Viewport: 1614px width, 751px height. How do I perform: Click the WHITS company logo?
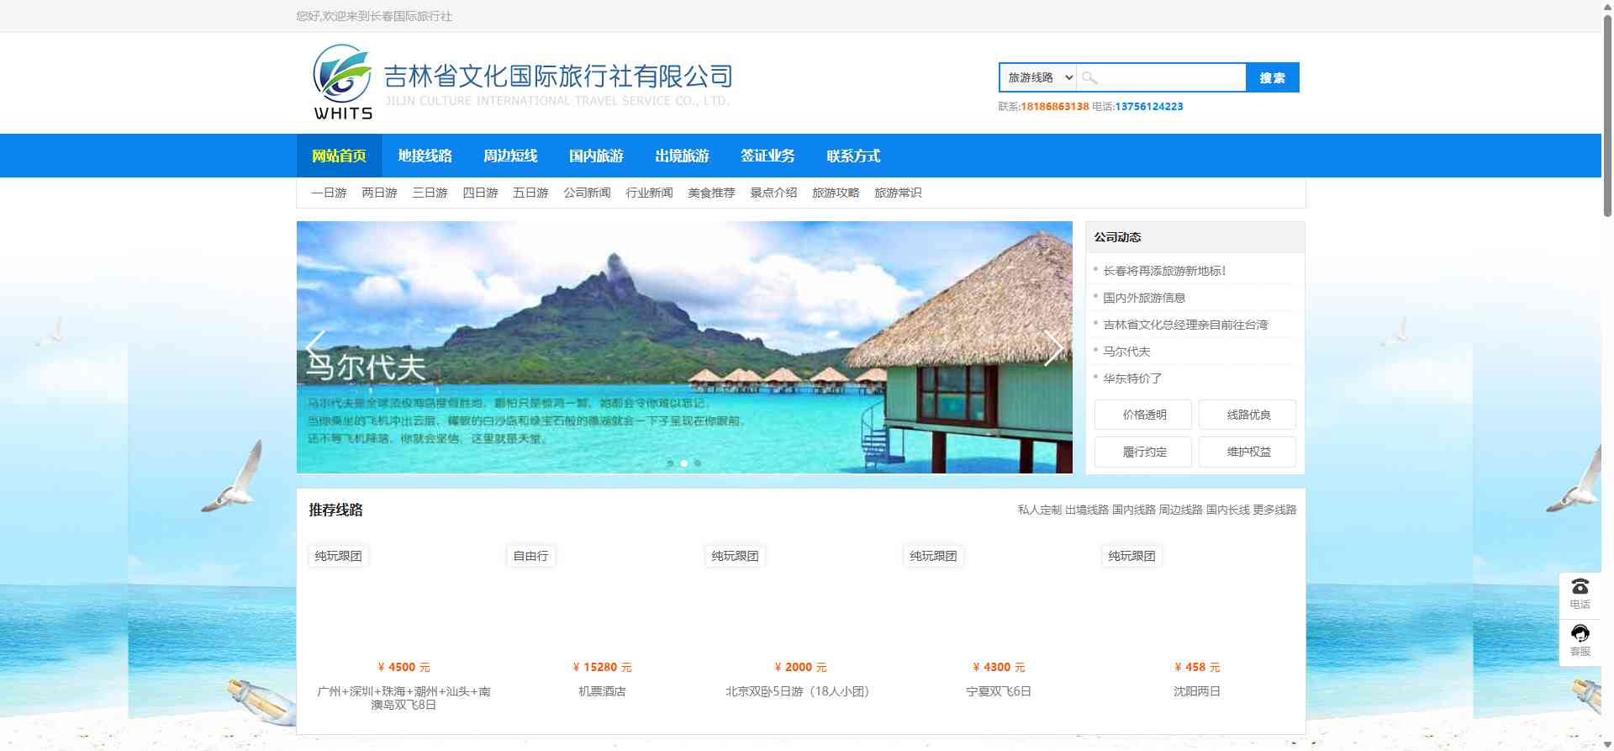click(x=343, y=82)
